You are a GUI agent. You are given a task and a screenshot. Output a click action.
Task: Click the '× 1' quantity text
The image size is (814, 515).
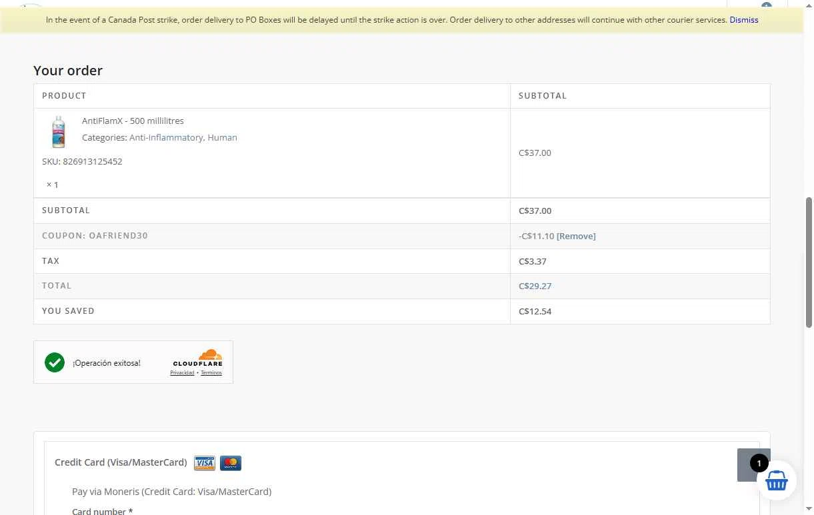pyautogui.click(x=53, y=185)
